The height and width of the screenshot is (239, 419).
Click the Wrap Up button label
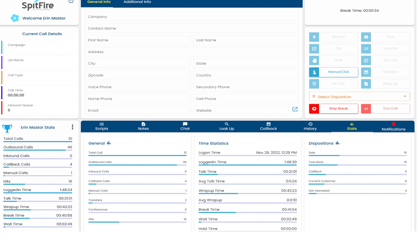pyautogui.click(x=390, y=84)
